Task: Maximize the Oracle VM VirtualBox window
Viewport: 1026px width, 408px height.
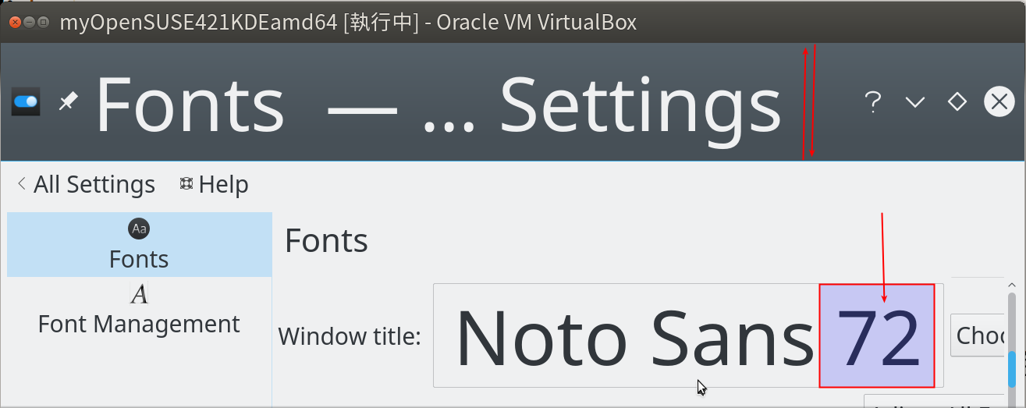Action: click(x=43, y=22)
